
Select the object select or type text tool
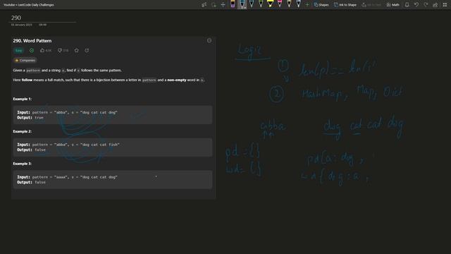pos(204,5)
